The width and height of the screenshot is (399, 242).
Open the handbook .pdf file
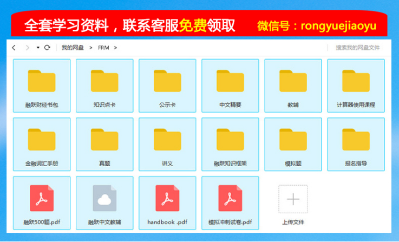point(167,202)
